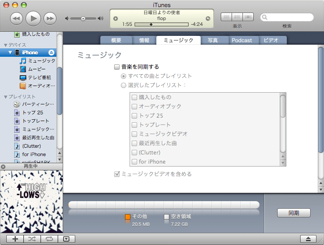Screen dimensions: 324x245
Task: Enable the 音楽を同期する checkbox
Action: pyautogui.click(x=117, y=67)
